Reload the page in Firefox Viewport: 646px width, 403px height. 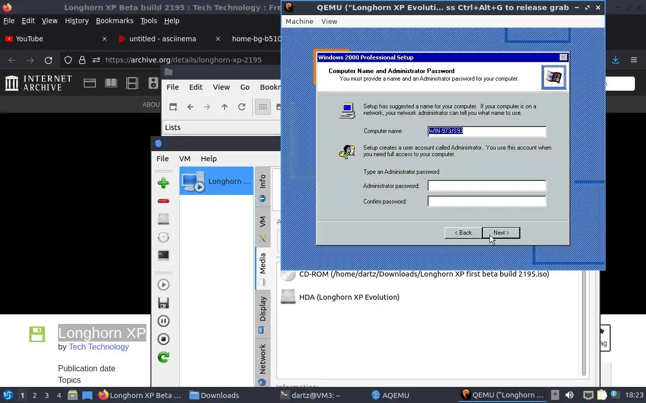48,60
